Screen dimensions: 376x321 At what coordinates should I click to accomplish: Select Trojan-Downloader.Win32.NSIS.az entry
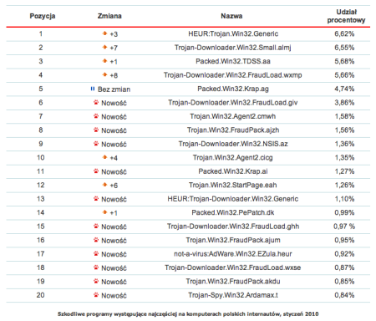click(233, 144)
